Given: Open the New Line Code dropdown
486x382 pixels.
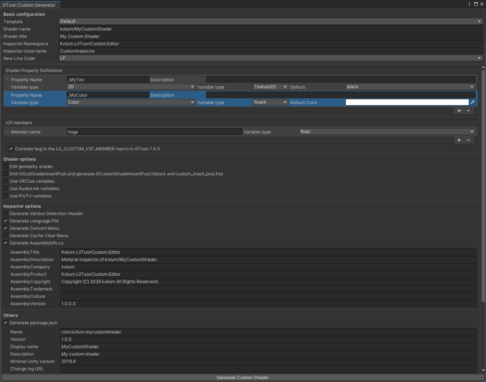Looking at the screenshot, I should [x=271, y=58].
